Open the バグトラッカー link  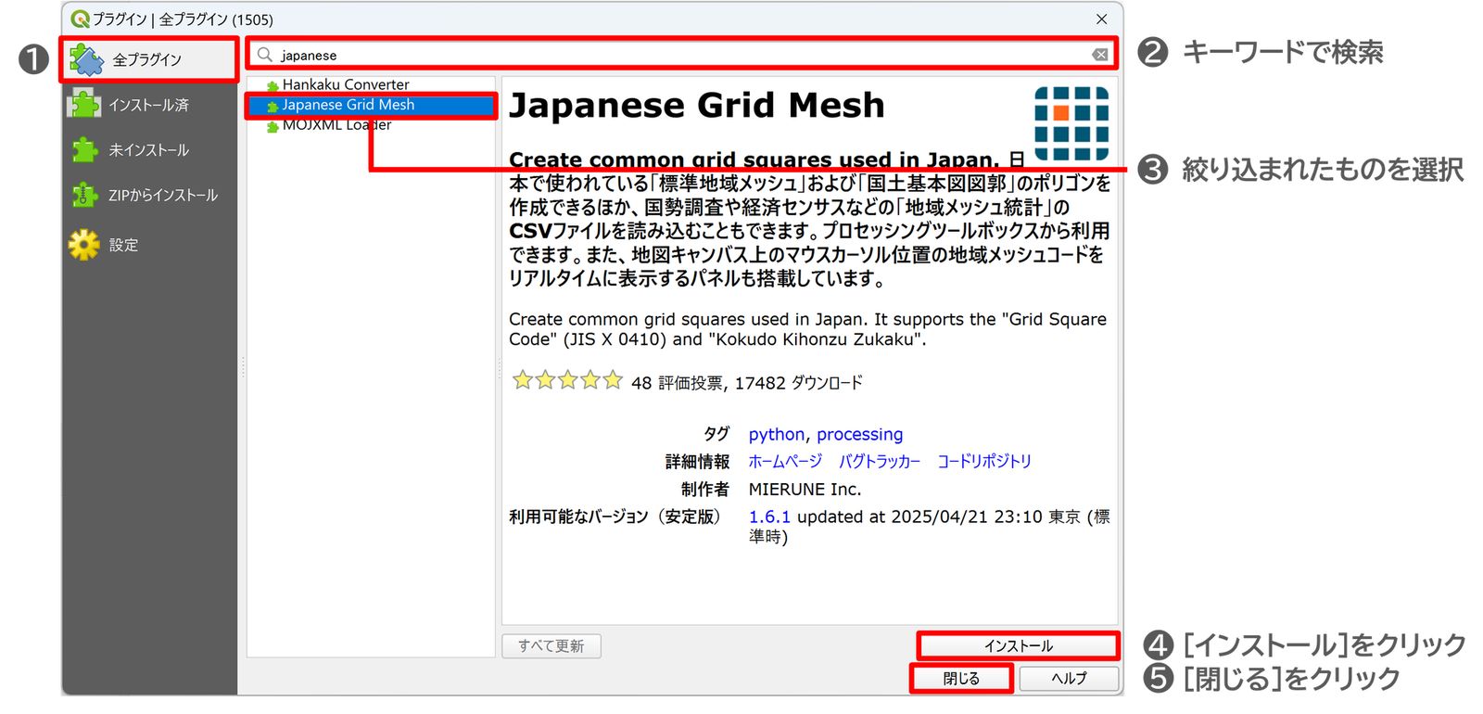880,461
